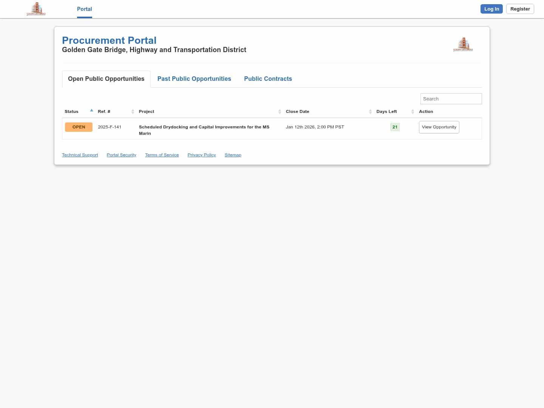Viewport: 544px width, 408px height.
Task: Open the Technical Support link
Action: pos(80,155)
